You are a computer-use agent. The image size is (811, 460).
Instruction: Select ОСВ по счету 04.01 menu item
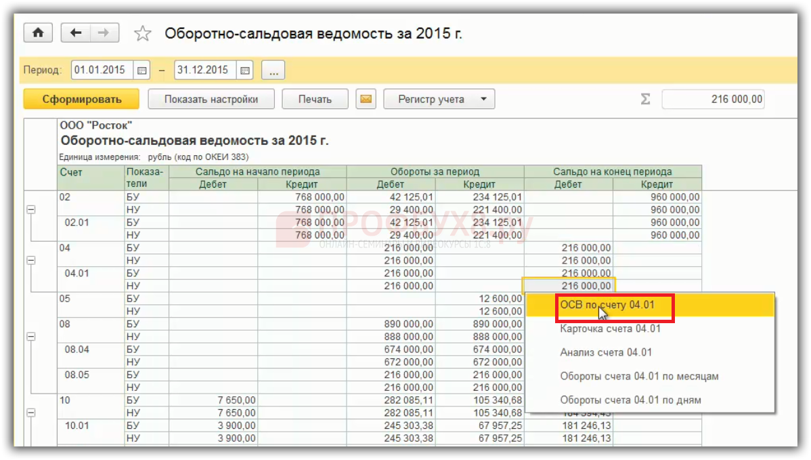point(607,306)
